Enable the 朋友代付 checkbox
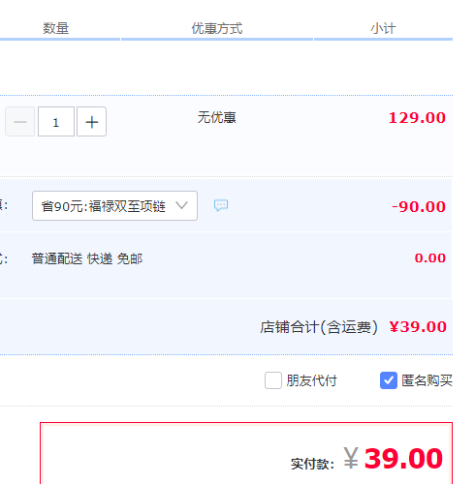Image resolution: width=475 pixels, height=484 pixels. point(273,380)
